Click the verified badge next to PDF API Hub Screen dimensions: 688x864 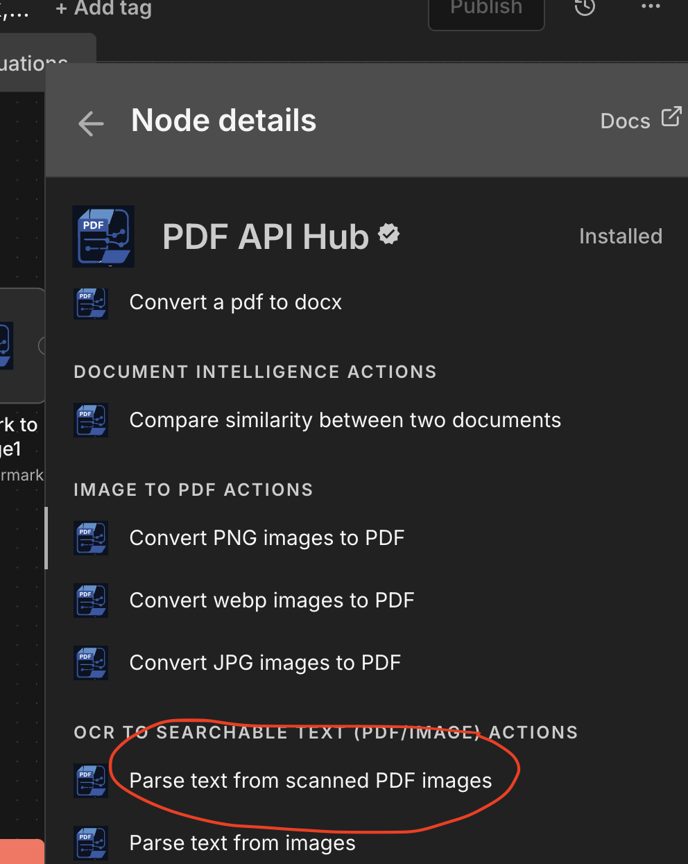[x=389, y=235]
